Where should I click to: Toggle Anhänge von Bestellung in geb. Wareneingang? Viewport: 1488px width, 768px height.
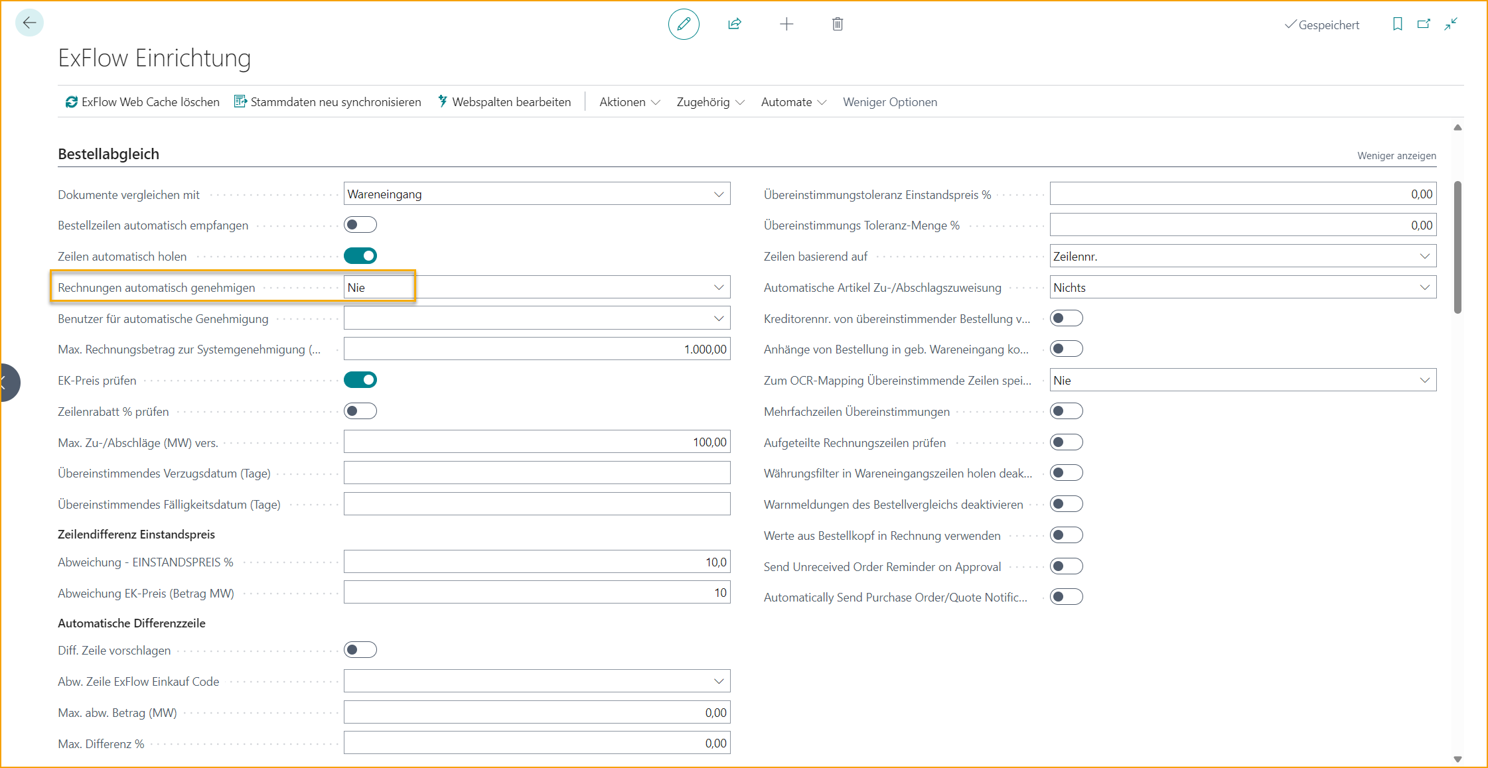(x=1067, y=349)
